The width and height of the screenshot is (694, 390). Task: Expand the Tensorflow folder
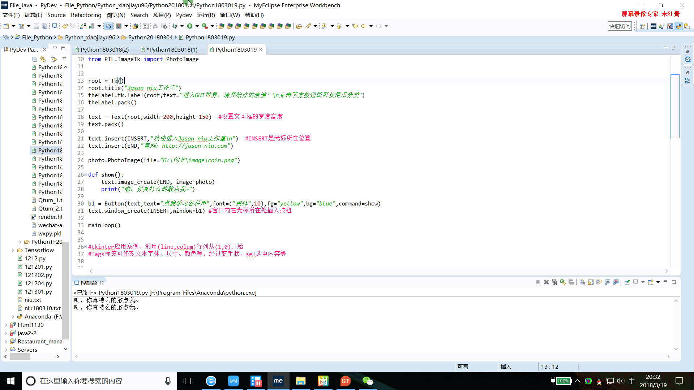pos(13,250)
